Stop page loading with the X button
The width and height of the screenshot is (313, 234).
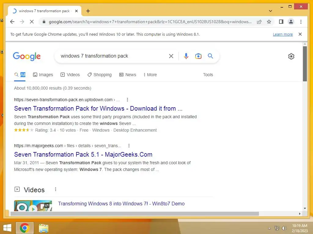[x=32, y=22]
